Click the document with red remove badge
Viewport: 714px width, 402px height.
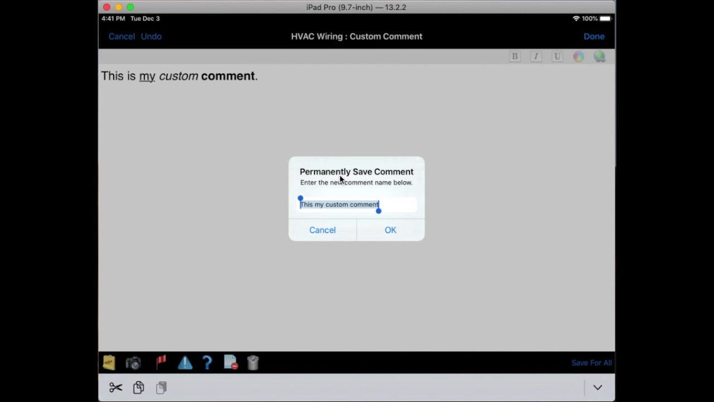(230, 363)
